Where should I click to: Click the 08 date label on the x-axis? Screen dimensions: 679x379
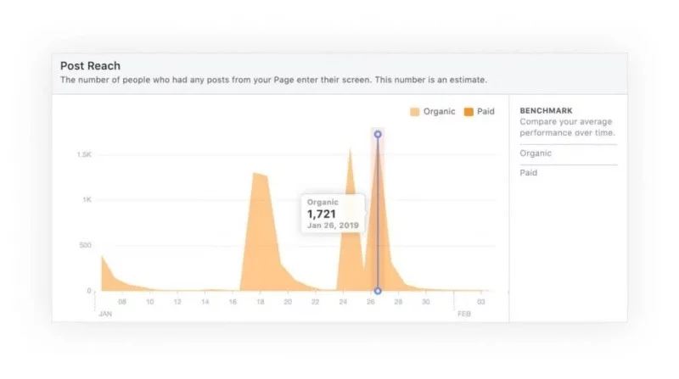click(x=122, y=301)
